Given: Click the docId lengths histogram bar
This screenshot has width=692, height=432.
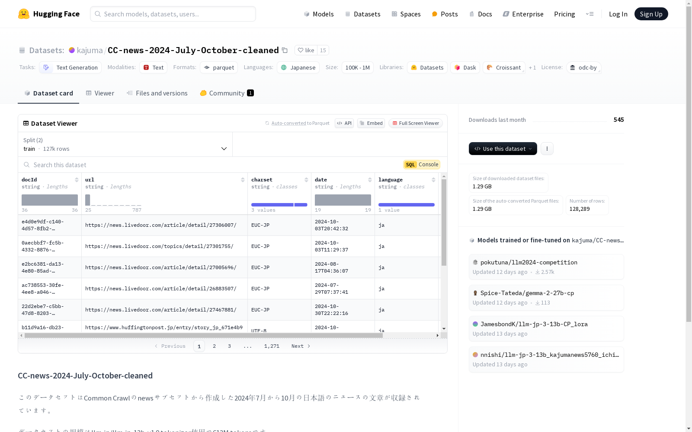Looking at the screenshot, I should pos(50,200).
